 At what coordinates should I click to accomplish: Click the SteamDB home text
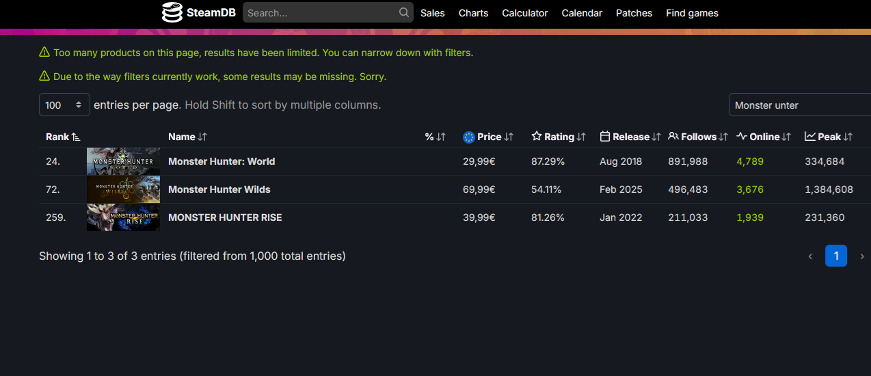(211, 13)
